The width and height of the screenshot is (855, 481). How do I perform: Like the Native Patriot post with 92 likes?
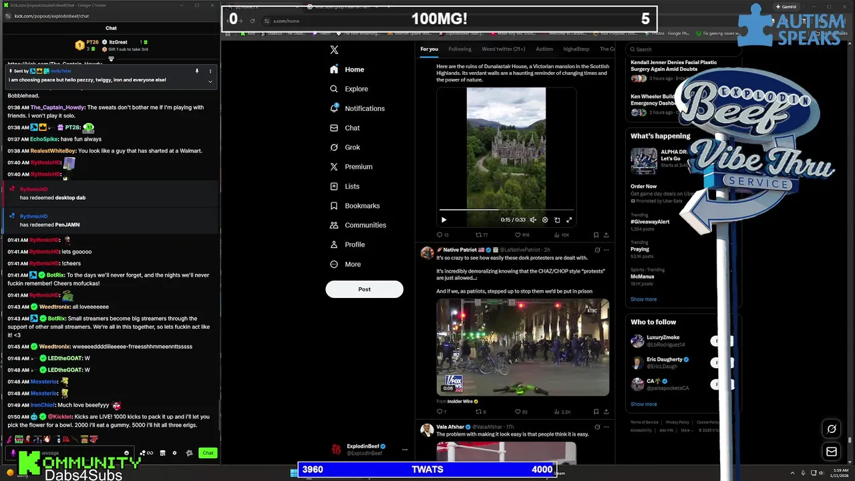[x=520, y=412]
